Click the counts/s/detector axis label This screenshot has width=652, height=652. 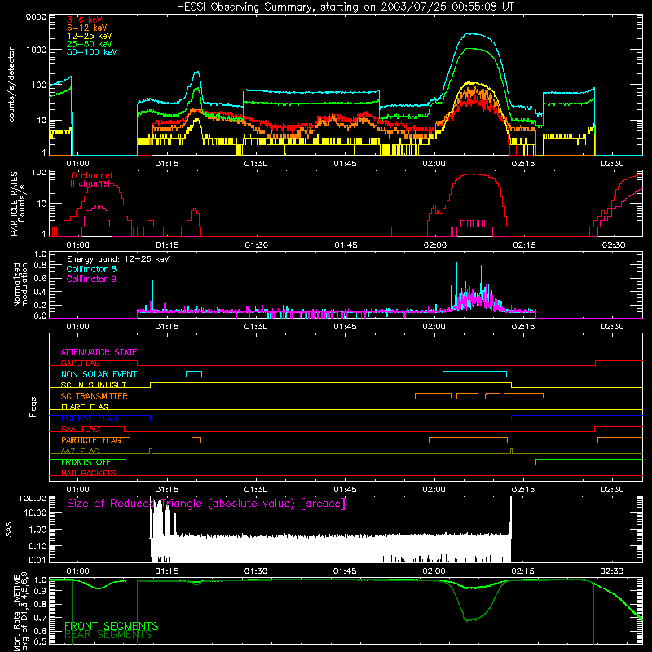(11, 85)
